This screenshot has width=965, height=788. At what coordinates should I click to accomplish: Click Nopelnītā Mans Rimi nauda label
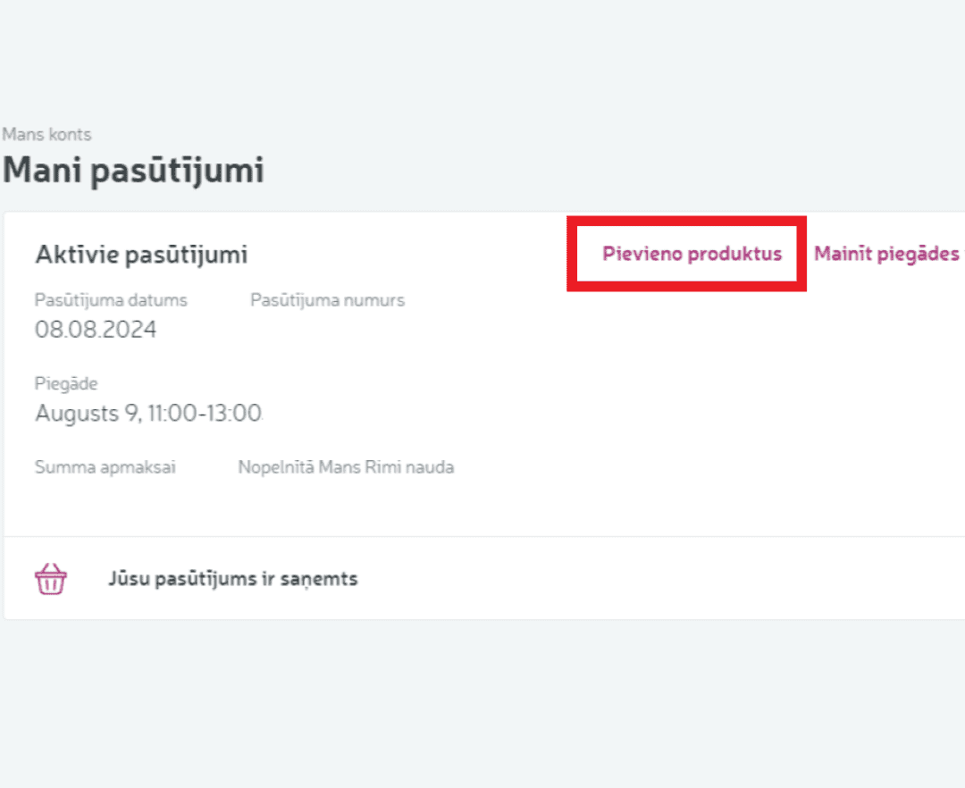coord(346,467)
